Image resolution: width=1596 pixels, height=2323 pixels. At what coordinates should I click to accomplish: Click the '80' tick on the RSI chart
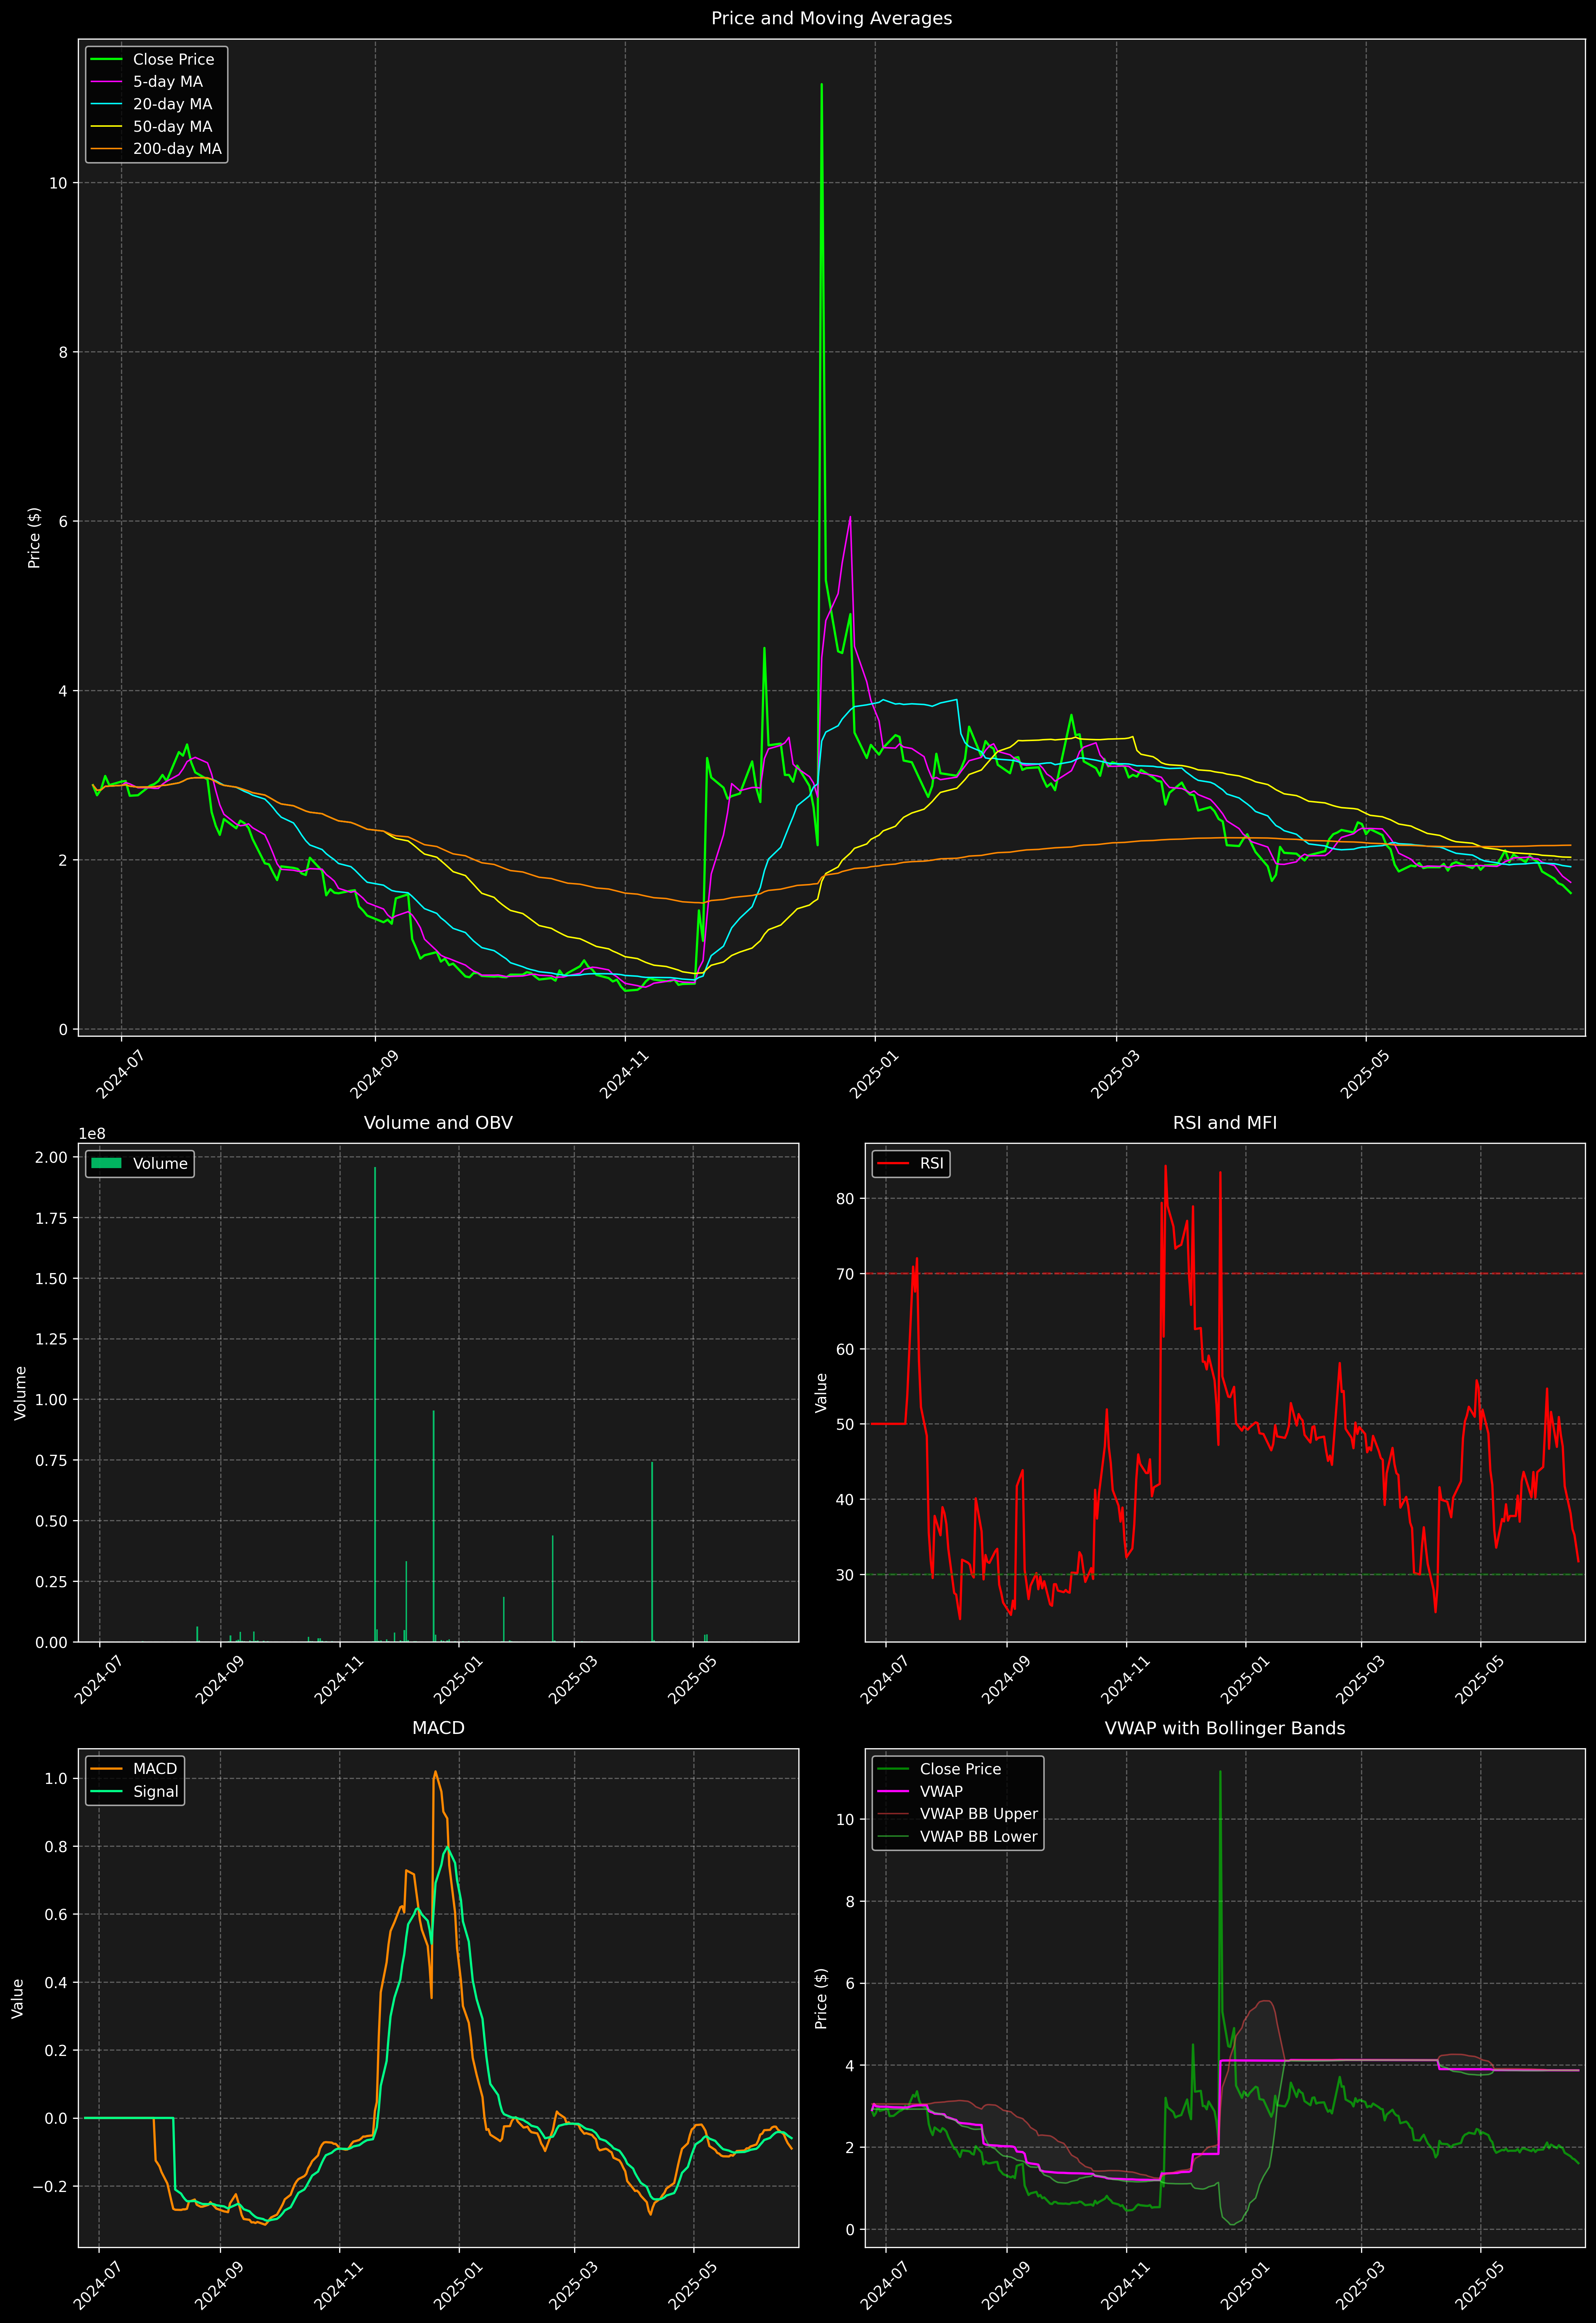(x=845, y=1198)
